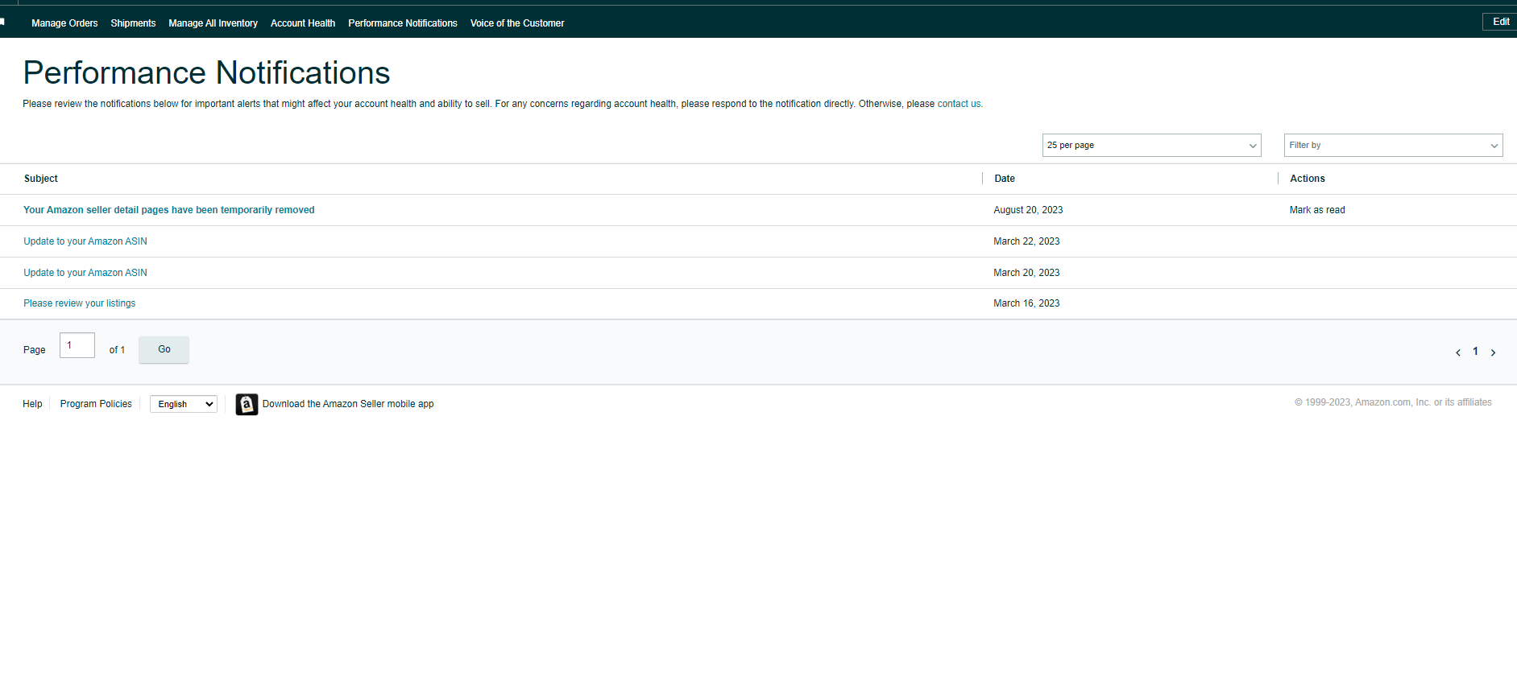Image resolution: width=1517 pixels, height=684 pixels.
Task: Click the Go button
Action: pos(164,349)
